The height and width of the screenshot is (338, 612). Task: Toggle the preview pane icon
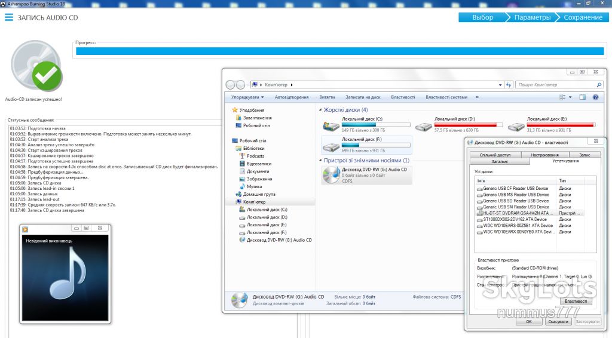click(582, 97)
